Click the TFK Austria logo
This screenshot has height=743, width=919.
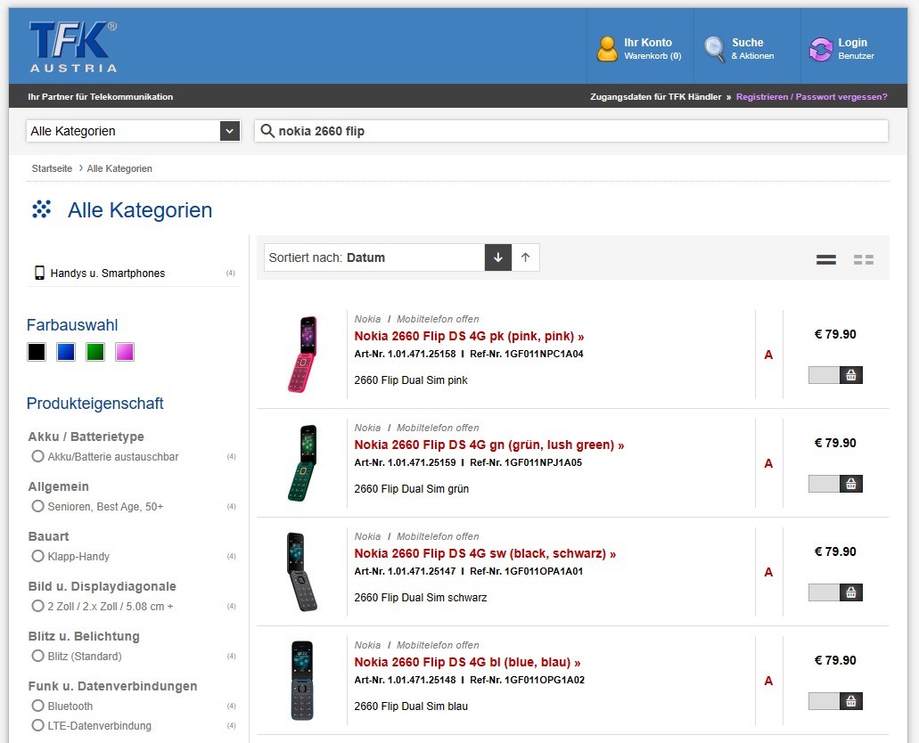click(73, 47)
